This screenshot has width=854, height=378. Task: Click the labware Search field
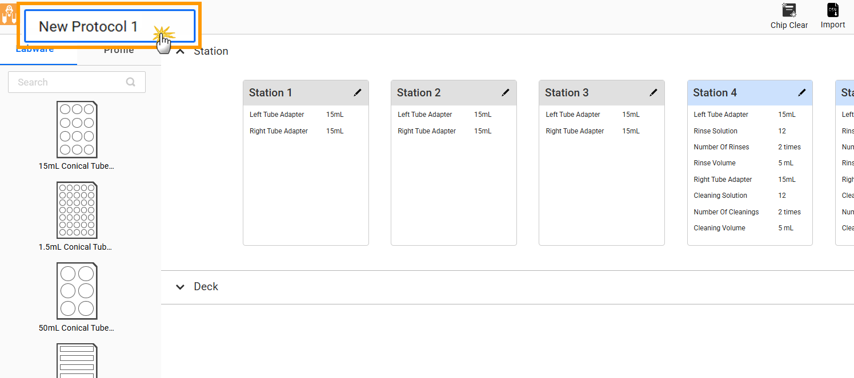tap(69, 82)
